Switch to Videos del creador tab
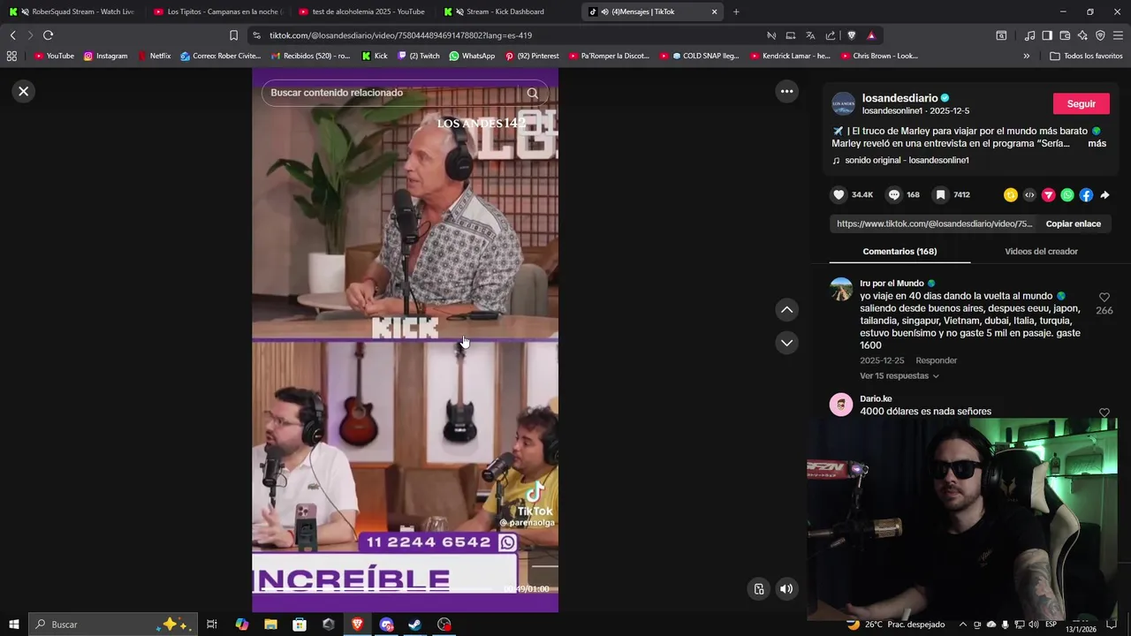 point(1041,252)
